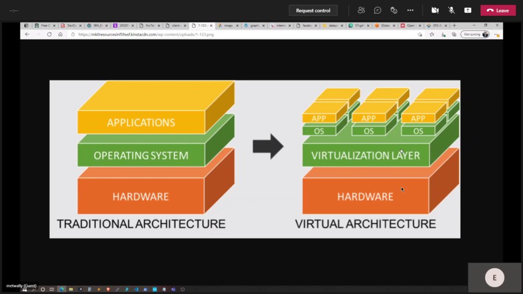Open the meeting chat
The image size is (523, 294).
pyautogui.click(x=378, y=10)
